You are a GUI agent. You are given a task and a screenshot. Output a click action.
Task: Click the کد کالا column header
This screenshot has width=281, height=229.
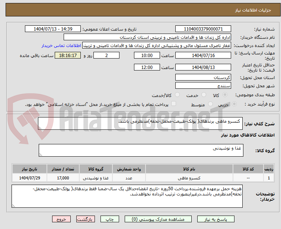tap(248, 169)
